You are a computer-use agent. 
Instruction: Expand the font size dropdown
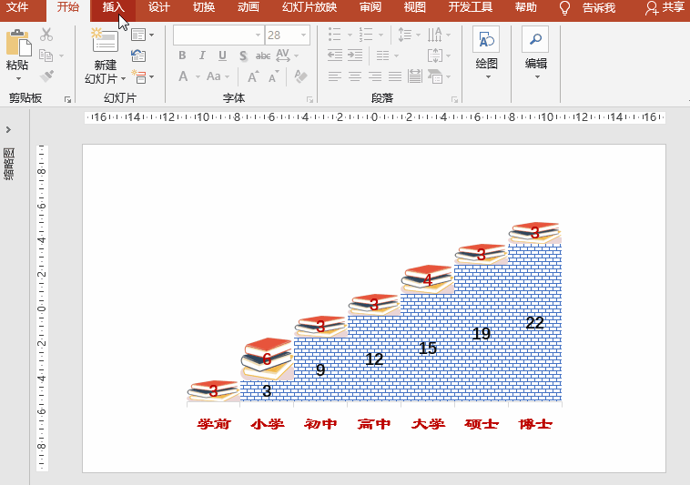click(x=304, y=35)
